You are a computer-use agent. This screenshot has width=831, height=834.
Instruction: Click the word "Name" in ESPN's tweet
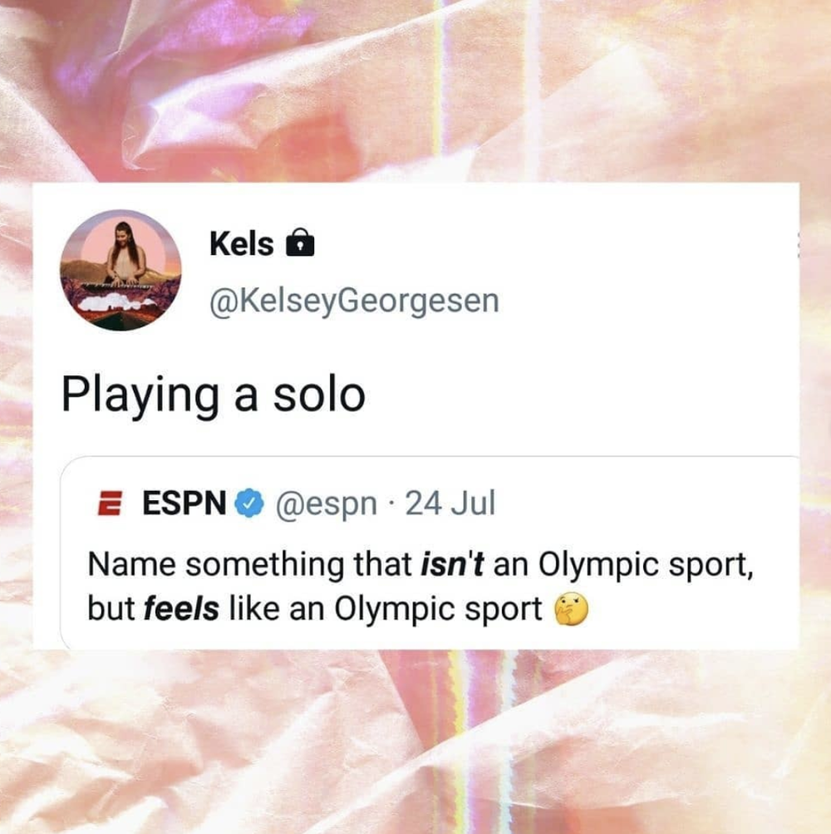point(132,564)
